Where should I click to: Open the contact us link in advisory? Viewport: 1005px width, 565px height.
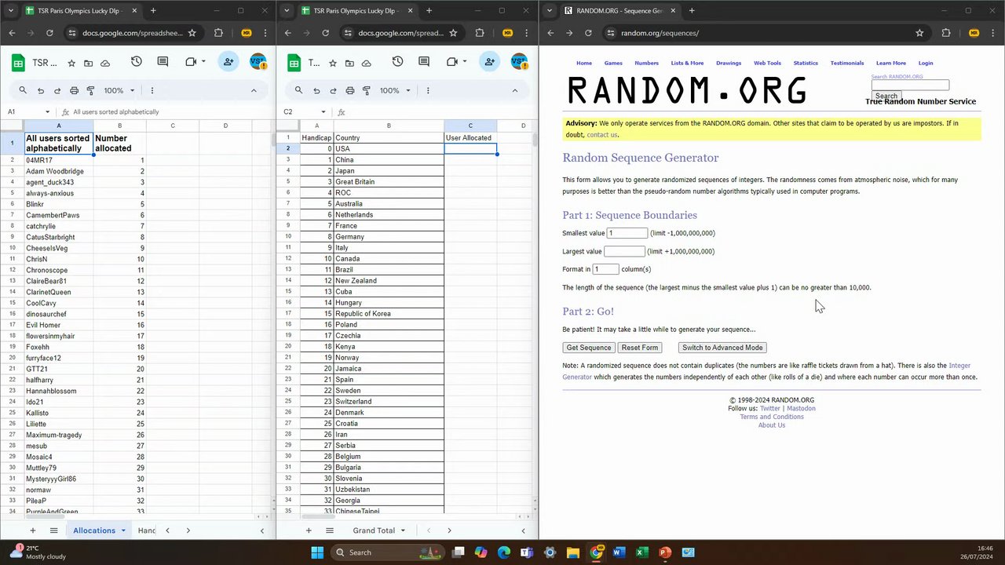(602, 134)
